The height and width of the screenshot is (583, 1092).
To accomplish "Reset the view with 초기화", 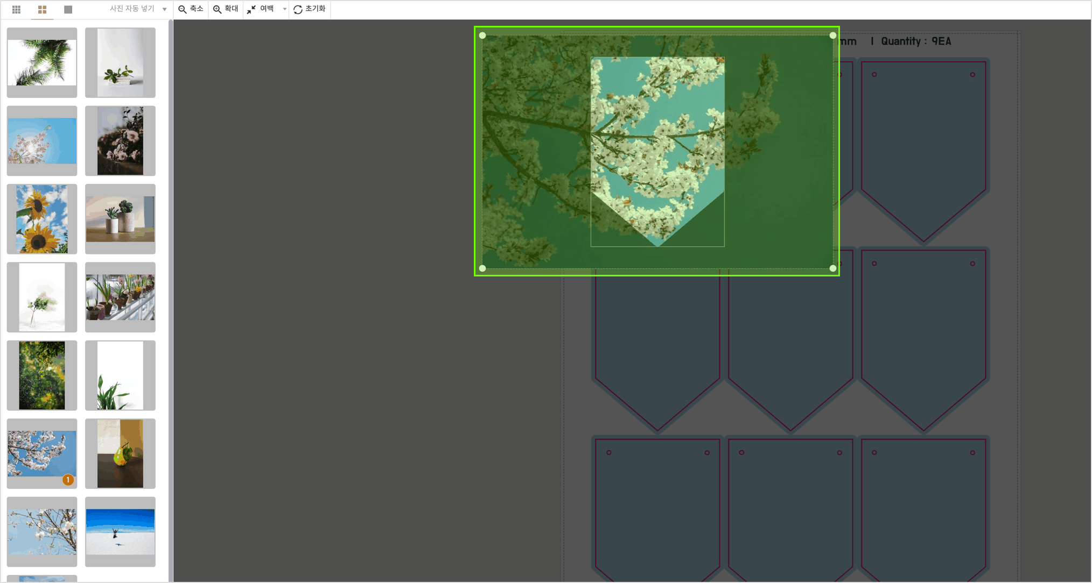I will coord(310,9).
